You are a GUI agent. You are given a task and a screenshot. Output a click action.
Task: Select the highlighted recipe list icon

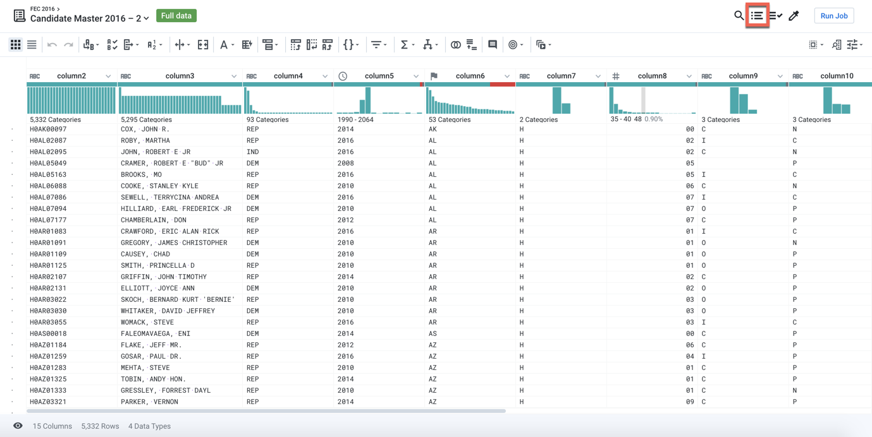(x=757, y=15)
